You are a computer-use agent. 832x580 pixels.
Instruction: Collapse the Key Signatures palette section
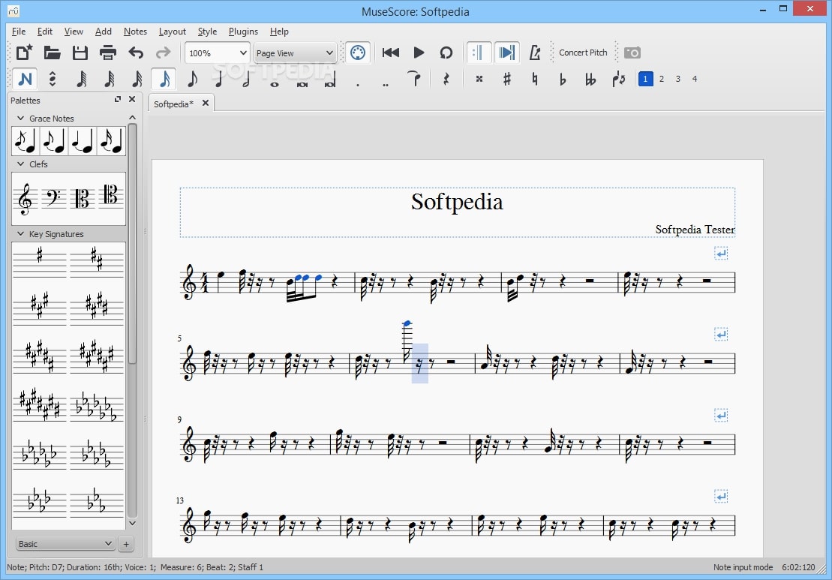pyautogui.click(x=21, y=234)
